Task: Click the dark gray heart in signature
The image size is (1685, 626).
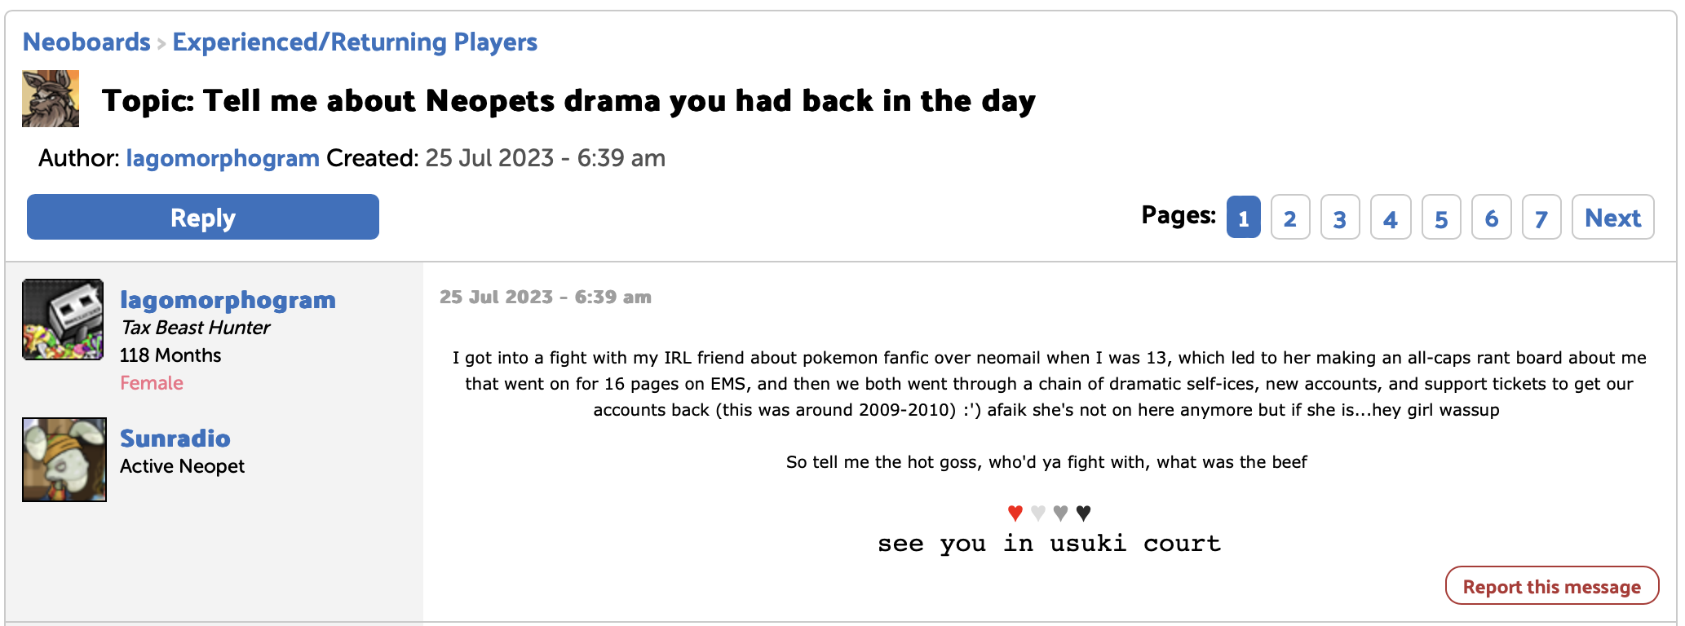Action: [1060, 513]
